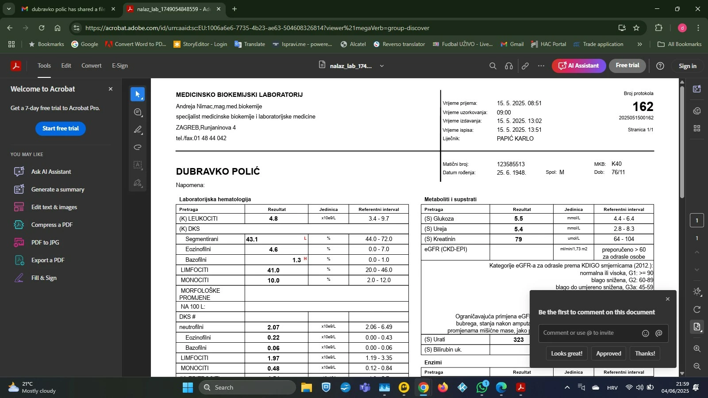Viewport: 708px width, 398px height.
Task: Open the Tools menu
Action: tap(44, 66)
